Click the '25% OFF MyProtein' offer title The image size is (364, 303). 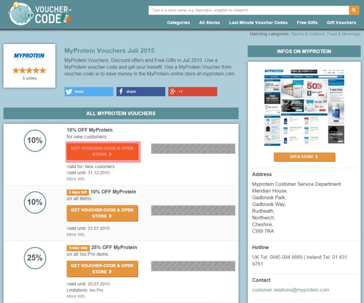114,248
